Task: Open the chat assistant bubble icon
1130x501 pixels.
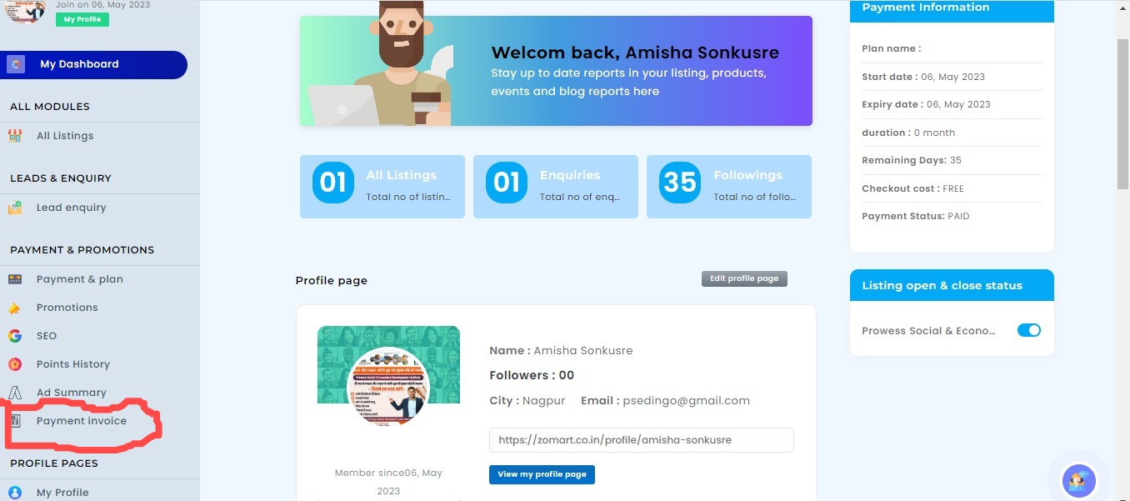Action: tap(1079, 481)
